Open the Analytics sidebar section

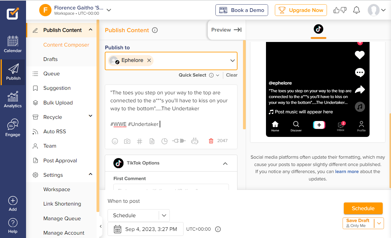point(13,100)
